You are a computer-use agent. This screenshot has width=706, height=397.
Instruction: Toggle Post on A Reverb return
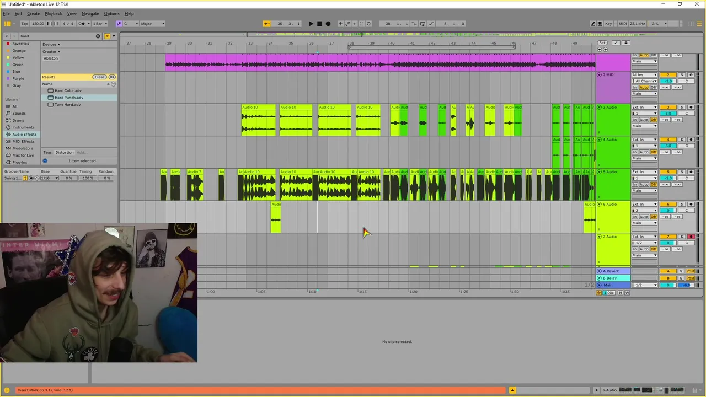(690, 271)
